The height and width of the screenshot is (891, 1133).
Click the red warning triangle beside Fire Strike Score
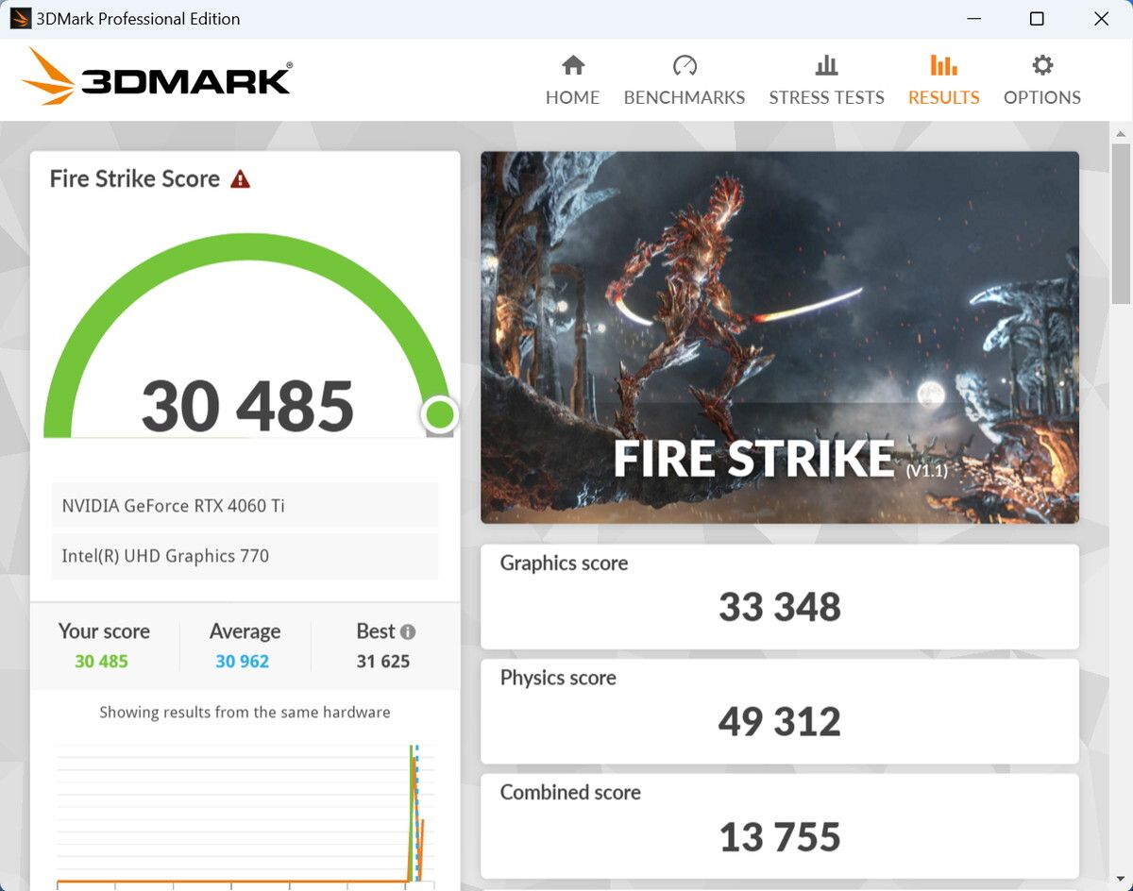(x=241, y=178)
